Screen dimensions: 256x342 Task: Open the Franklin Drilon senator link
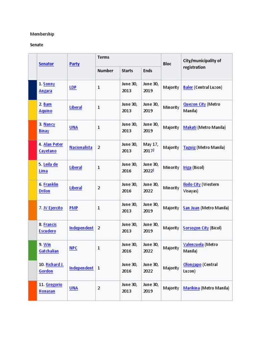pos(49,188)
